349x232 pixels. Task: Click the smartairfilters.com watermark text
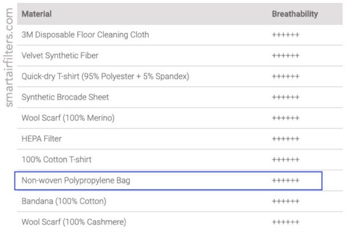[9, 58]
